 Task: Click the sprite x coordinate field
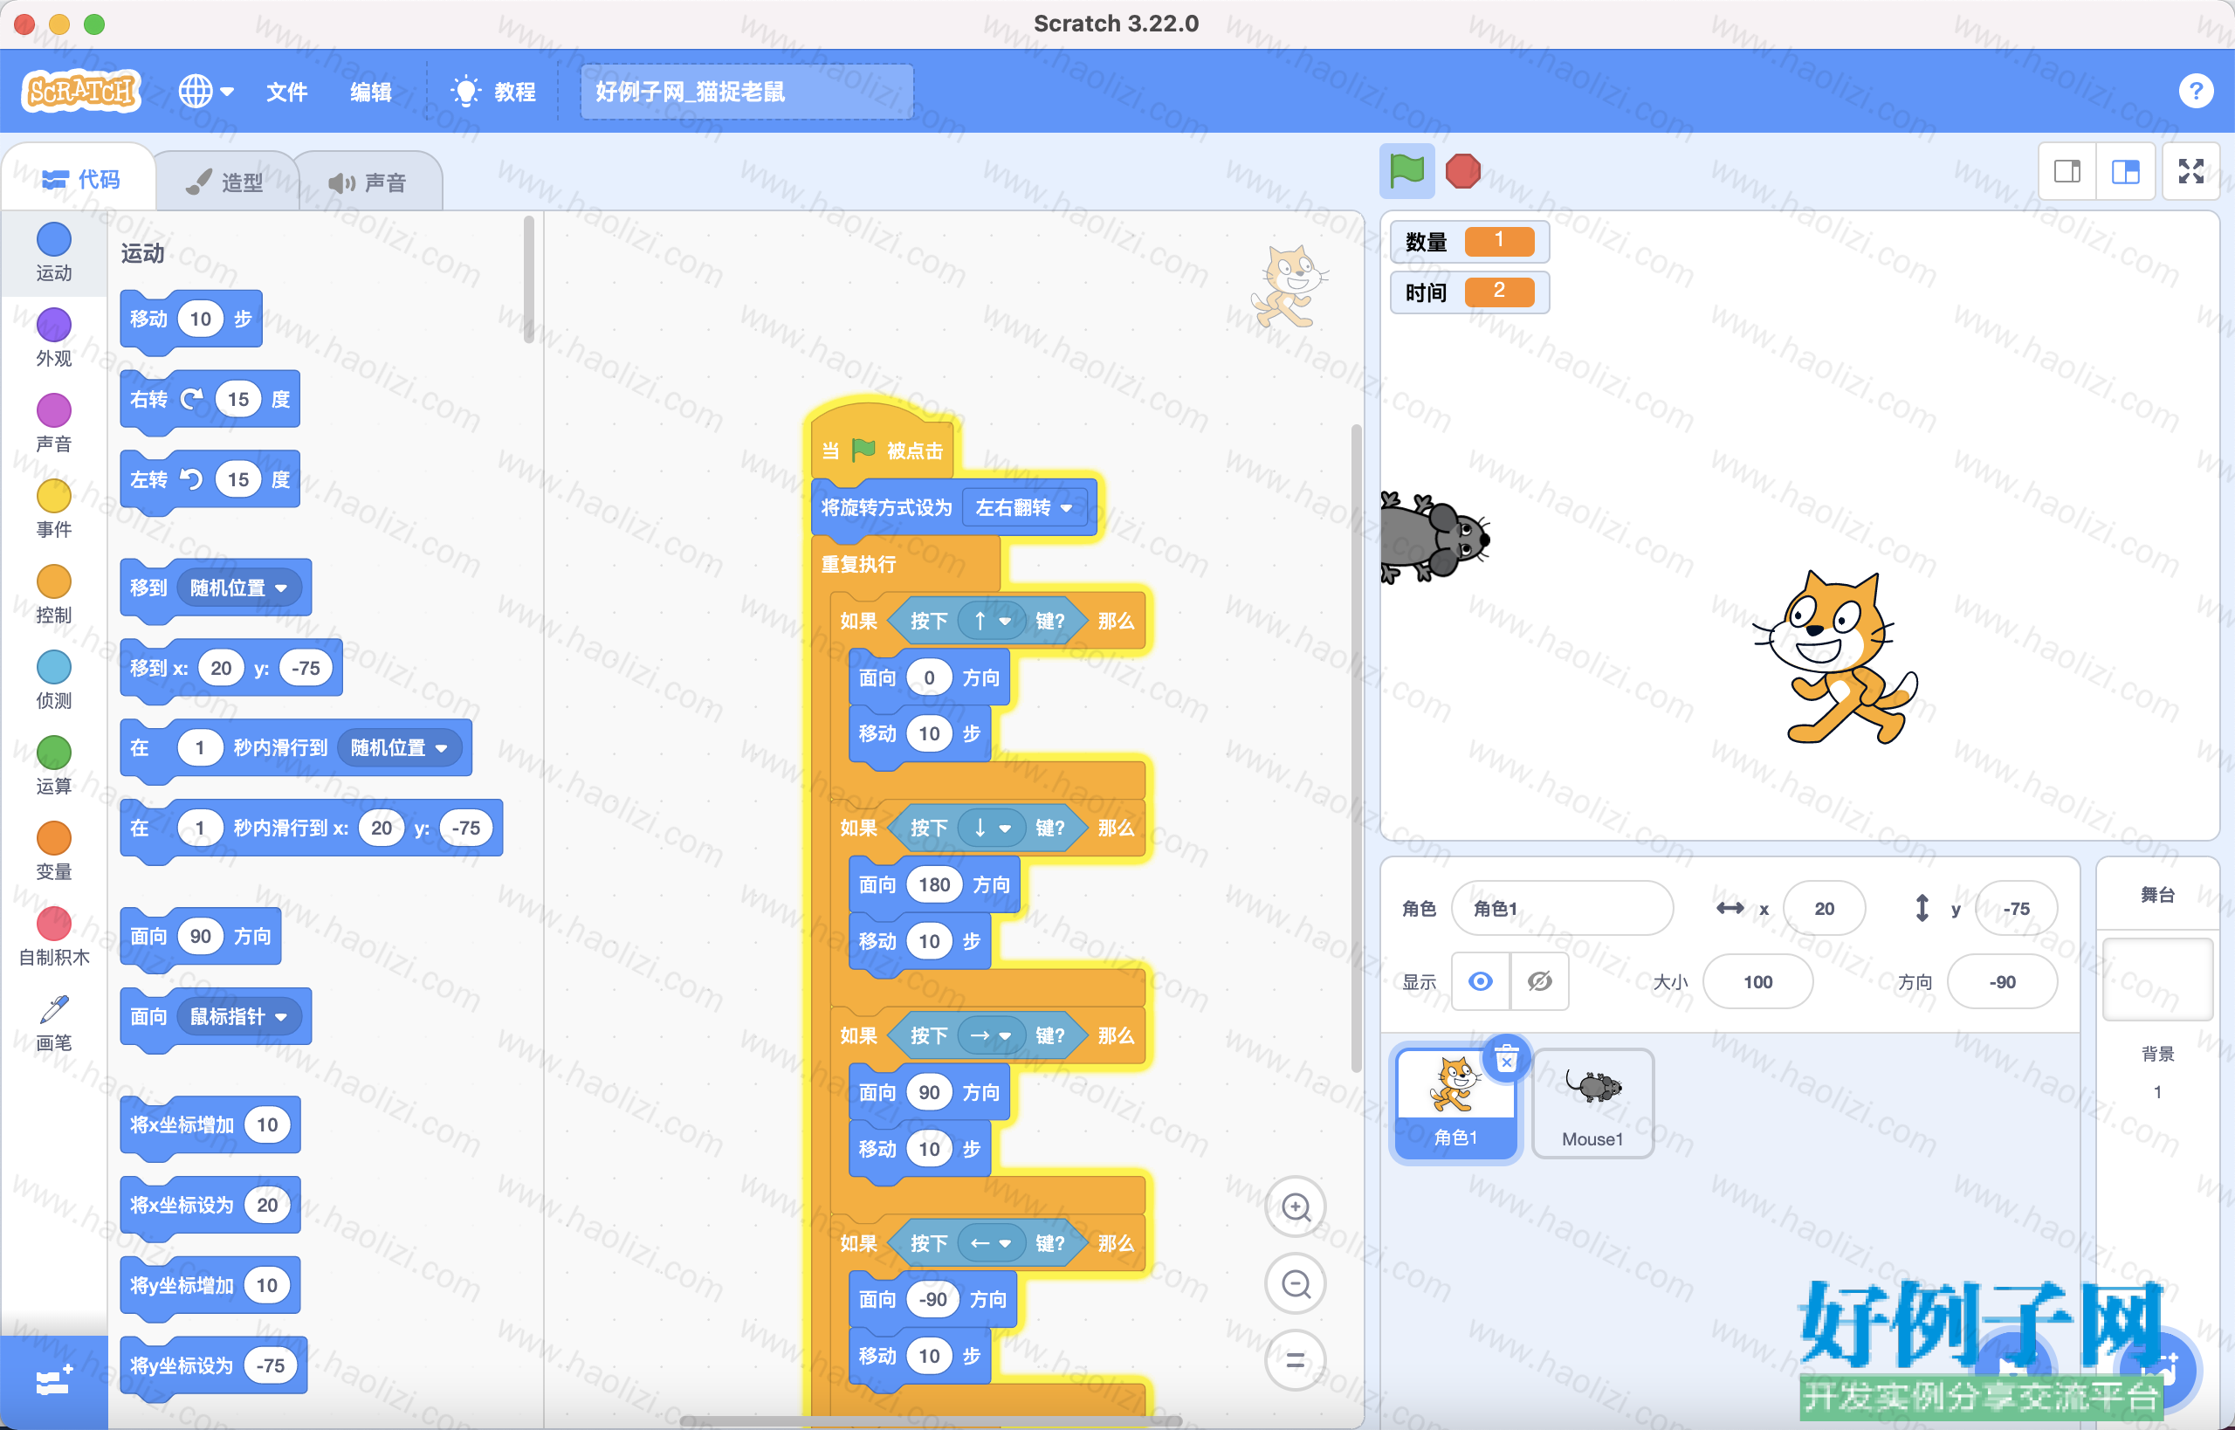tap(1824, 908)
